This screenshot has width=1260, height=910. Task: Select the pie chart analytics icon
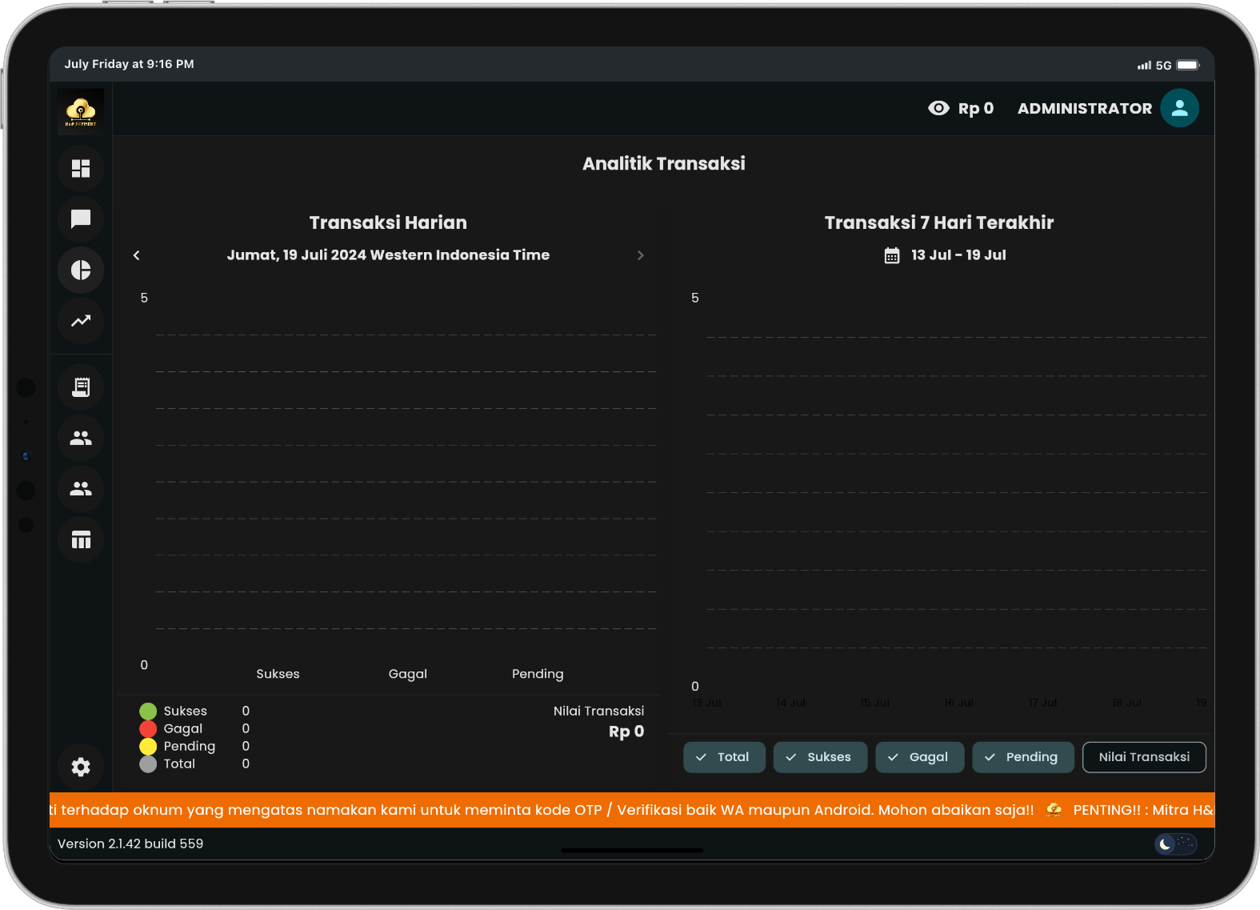pos(81,271)
